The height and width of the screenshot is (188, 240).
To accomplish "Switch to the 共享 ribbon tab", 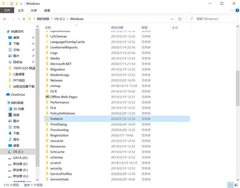I will tap(34, 11).
